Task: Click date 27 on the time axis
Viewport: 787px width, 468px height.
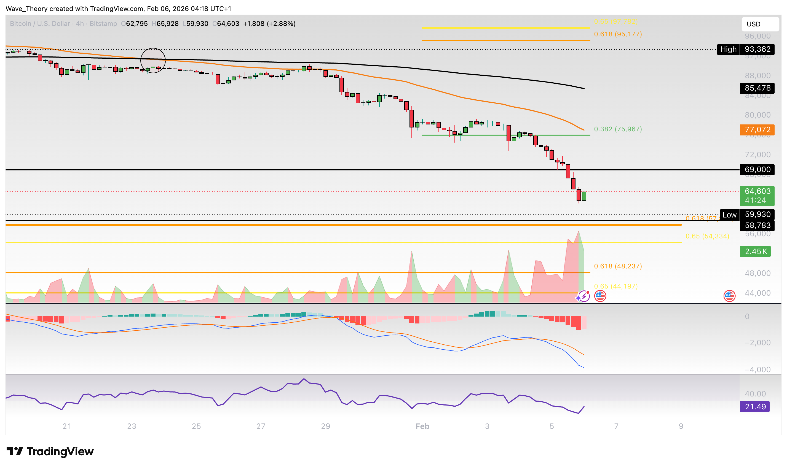Action: click(261, 426)
